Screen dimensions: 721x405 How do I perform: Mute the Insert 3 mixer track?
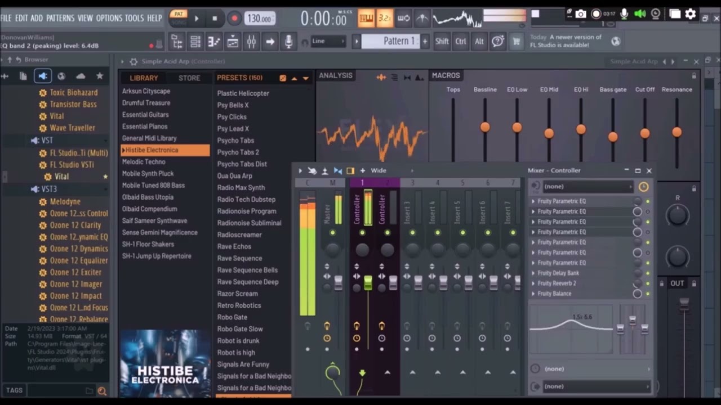pyautogui.click(x=412, y=232)
